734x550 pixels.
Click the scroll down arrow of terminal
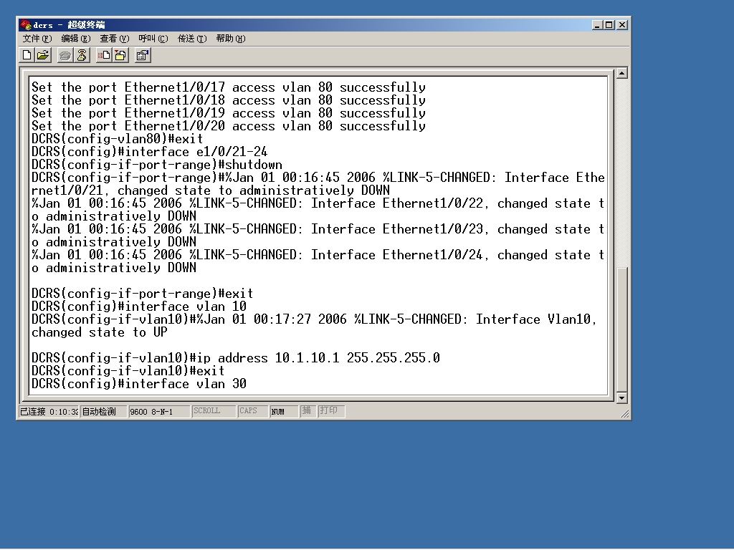(621, 398)
